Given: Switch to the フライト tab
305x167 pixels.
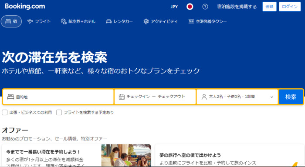Looking at the screenshot, I should (x=39, y=21).
